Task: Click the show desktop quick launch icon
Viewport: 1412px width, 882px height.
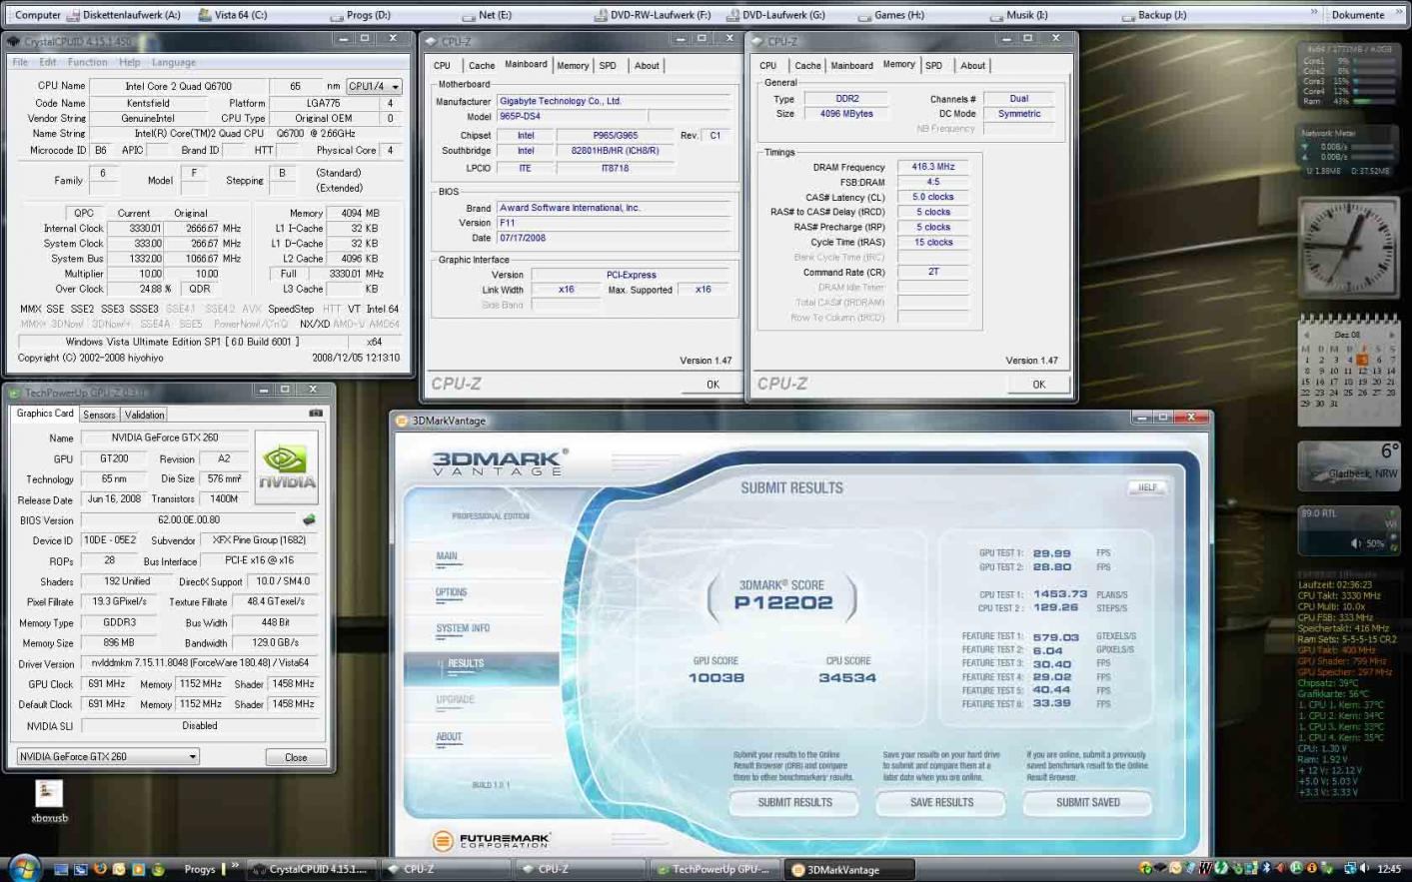Action: (61, 869)
